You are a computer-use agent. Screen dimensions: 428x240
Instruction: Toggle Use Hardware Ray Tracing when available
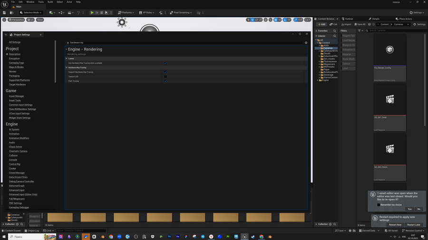click(165, 63)
